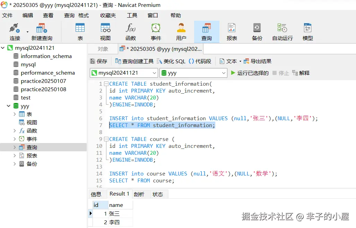
Task: Click the 解释 (Explain) button
Action: tap(301, 73)
